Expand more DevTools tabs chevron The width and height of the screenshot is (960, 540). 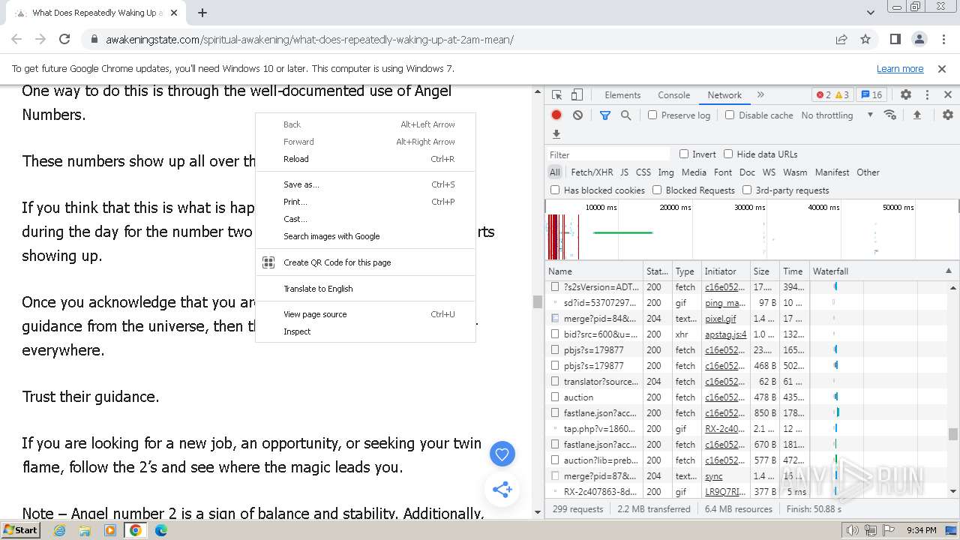[760, 95]
